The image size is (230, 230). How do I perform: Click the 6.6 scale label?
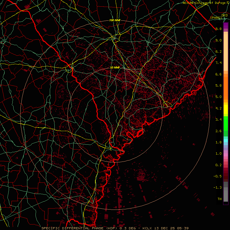click(218, 74)
